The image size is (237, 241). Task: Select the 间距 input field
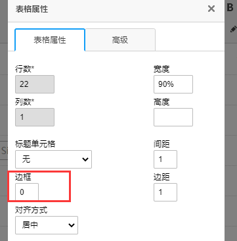click(x=165, y=159)
